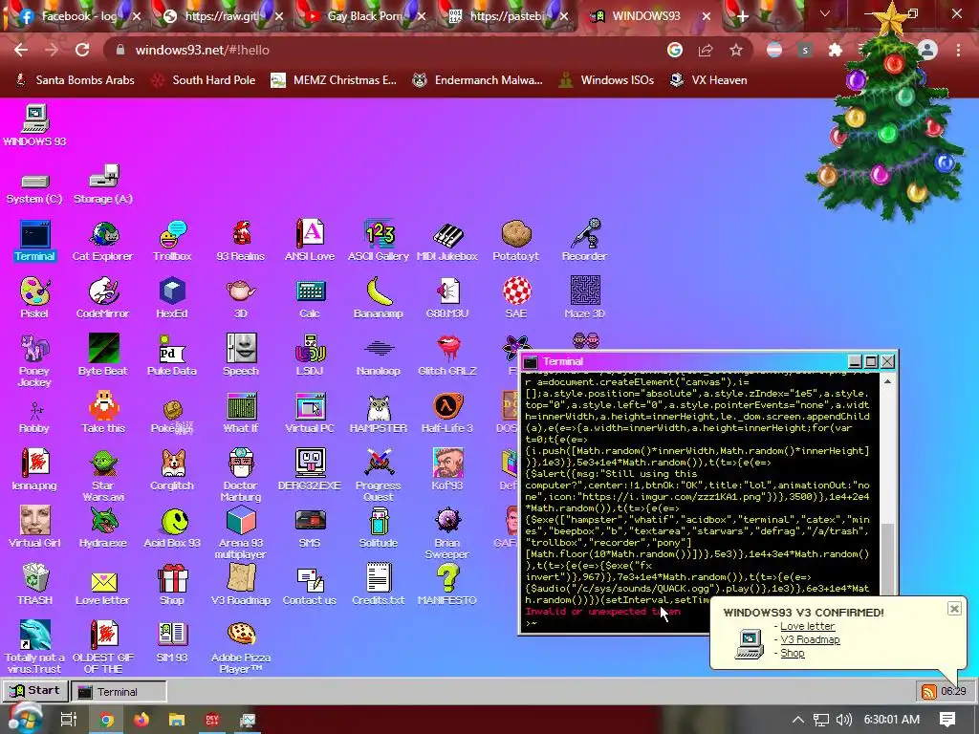Open the SAE red-checkered ball icon
Image resolution: width=979 pixels, height=734 pixels.
[x=516, y=298]
